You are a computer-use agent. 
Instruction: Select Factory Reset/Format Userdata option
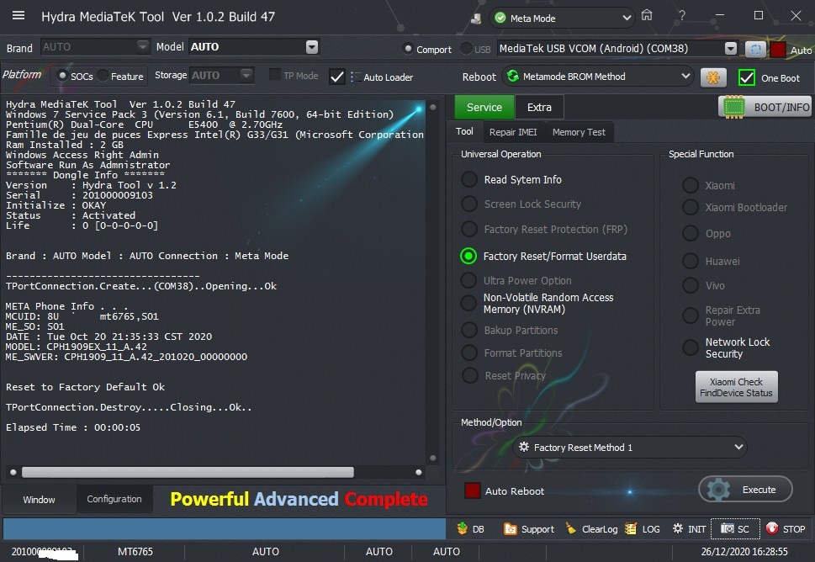click(x=468, y=256)
